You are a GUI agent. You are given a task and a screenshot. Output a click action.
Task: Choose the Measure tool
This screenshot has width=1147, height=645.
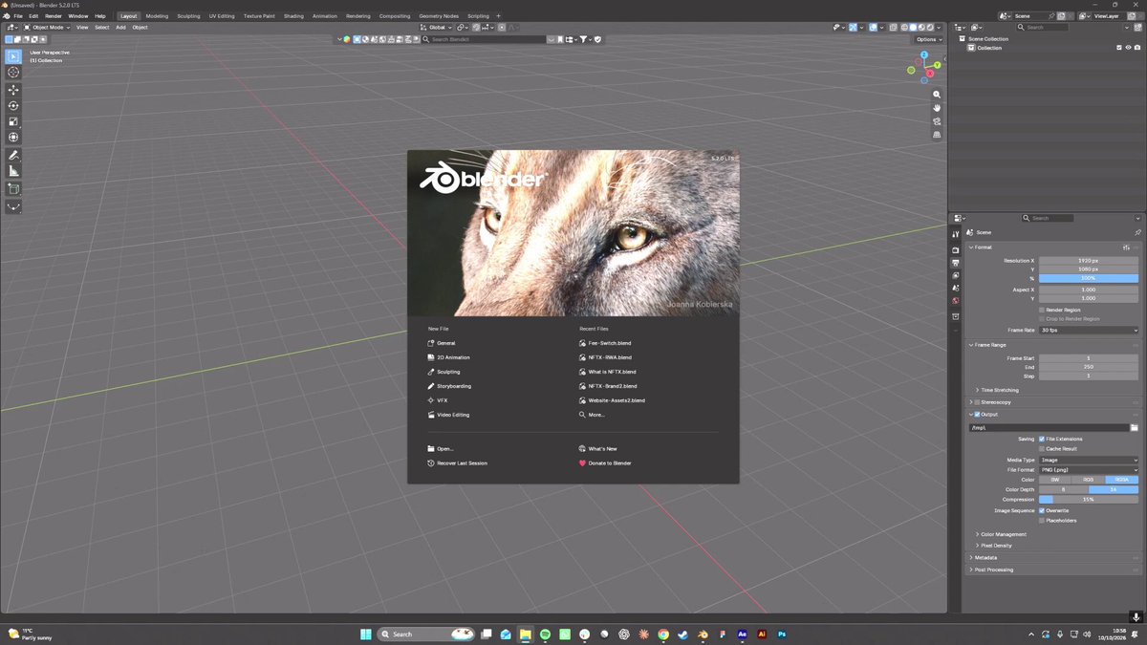pyautogui.click(x=13, y=171)
